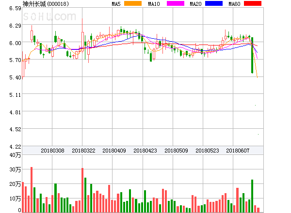Select the 20180423 date marker
This screenshot has height=213, width=291.
click(145, 151)
